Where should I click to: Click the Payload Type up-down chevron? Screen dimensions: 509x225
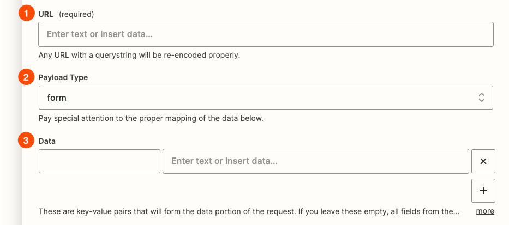[x=481, y=98]
